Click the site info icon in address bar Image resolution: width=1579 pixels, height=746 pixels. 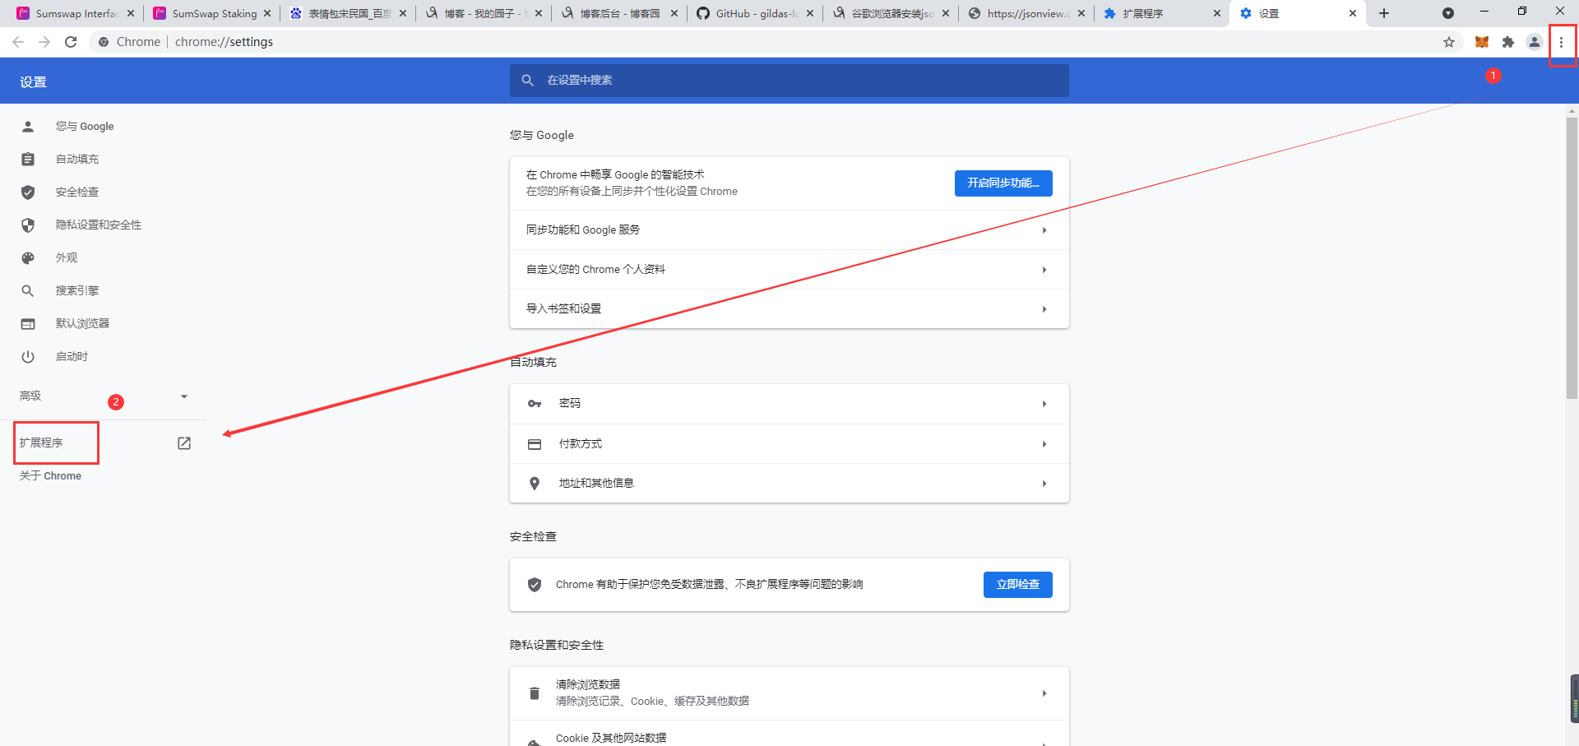[x=104, y=42]
